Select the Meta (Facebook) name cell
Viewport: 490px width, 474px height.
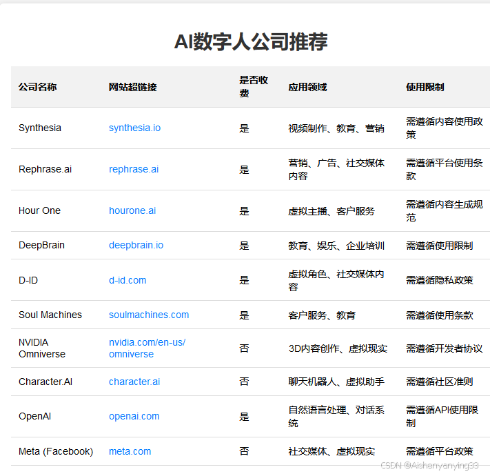56,451
